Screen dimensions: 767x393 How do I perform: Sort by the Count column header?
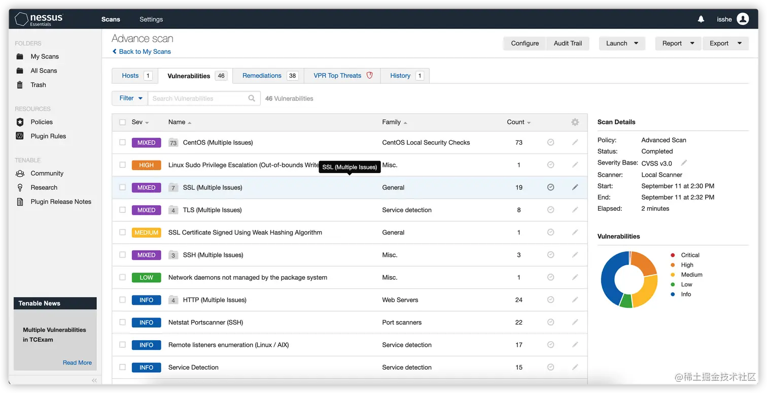(x=518, y=122)
